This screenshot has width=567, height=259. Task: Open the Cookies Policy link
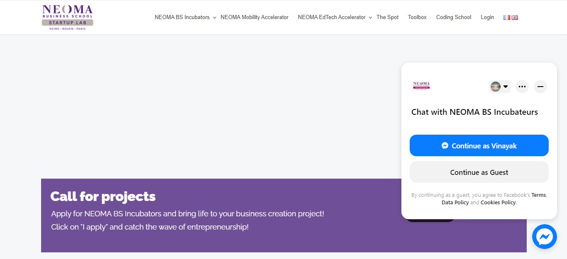[x=498, y=202]
